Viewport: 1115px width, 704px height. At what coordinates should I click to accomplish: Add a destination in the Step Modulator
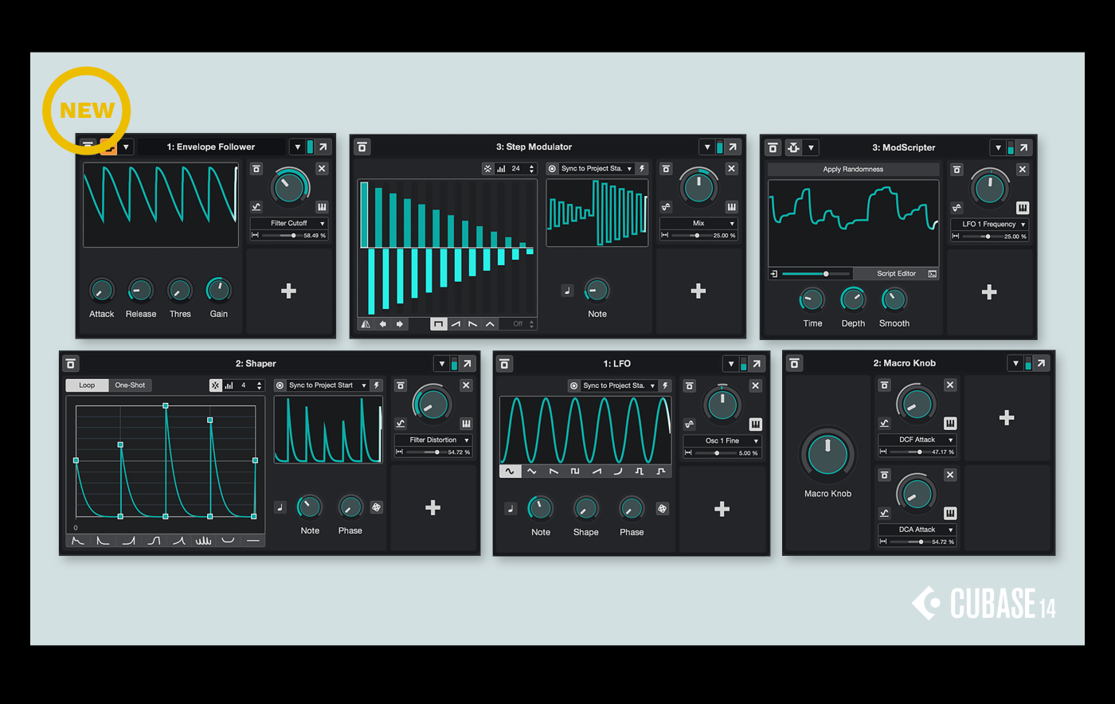click(698, 291)
